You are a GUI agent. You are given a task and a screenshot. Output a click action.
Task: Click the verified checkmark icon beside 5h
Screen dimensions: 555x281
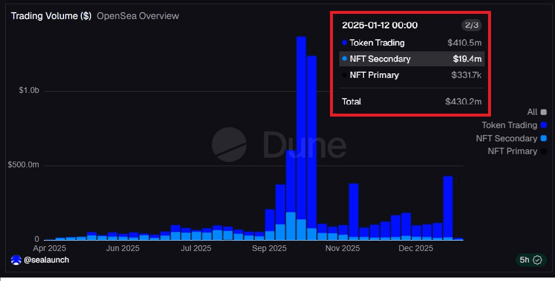[x=537, y=260]
